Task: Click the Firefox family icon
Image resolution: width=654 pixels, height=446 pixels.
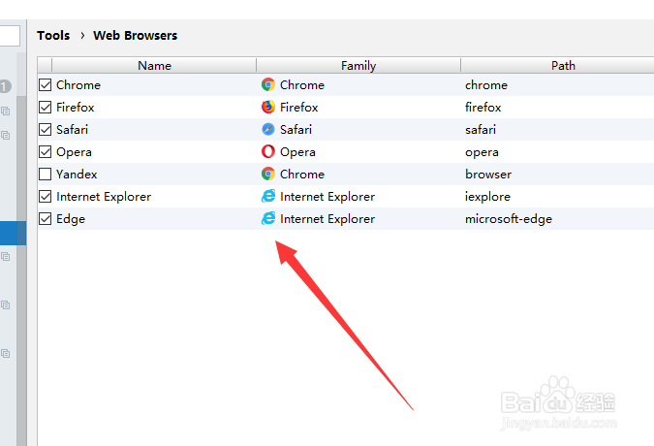Action: [268, 107]
